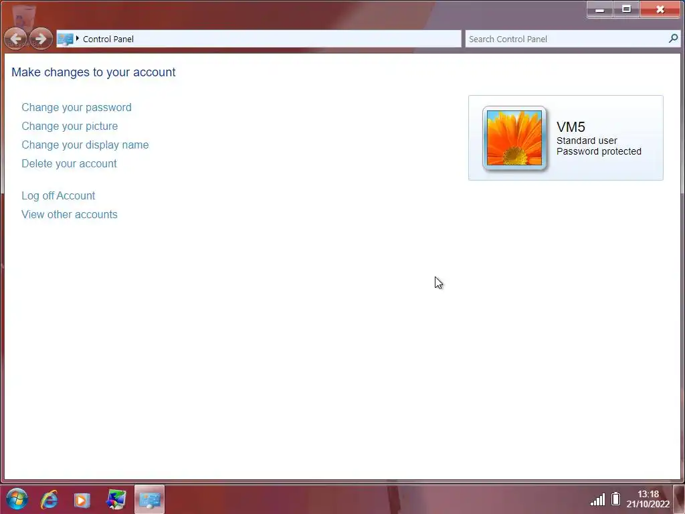Click the Standard user label

click(587, 141)
